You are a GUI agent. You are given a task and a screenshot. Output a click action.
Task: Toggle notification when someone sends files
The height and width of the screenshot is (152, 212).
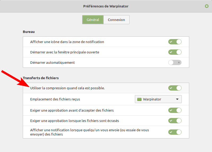tap(175, 132)
